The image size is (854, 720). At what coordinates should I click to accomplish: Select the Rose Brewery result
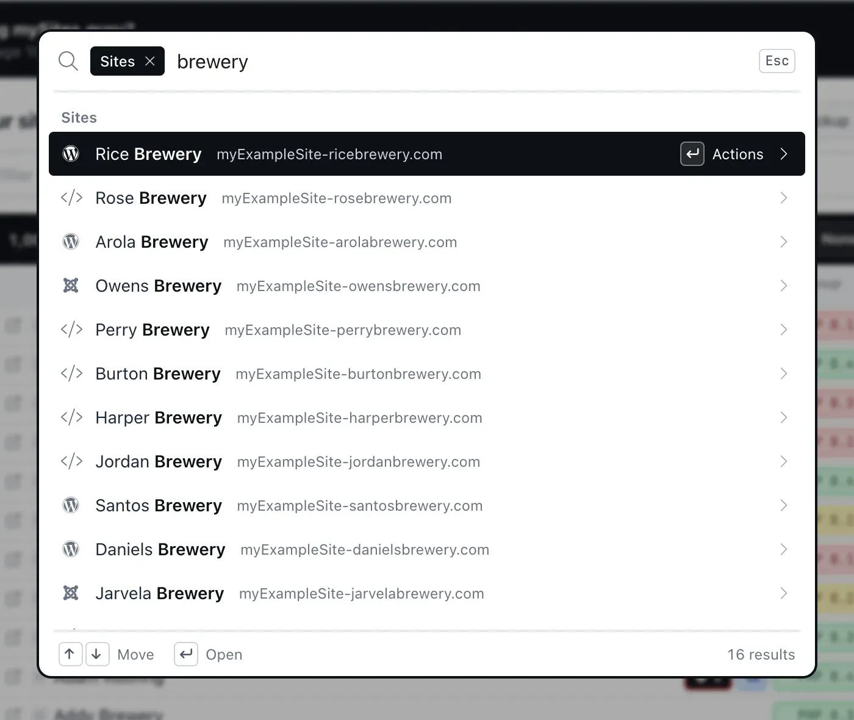click(427, 198)
